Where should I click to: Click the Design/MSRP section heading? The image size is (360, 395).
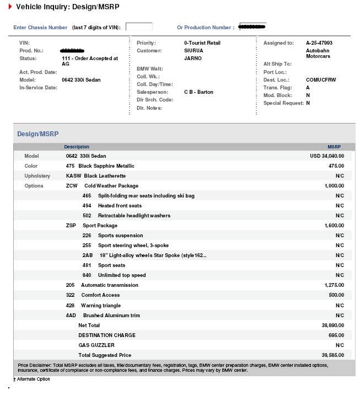(x=37, y=134)
